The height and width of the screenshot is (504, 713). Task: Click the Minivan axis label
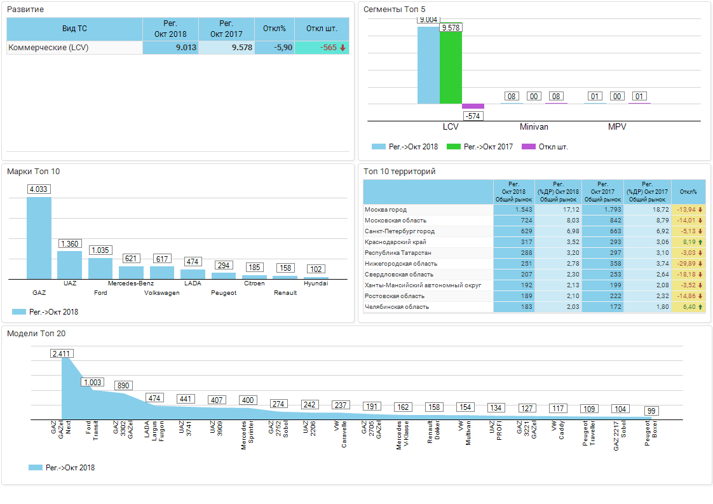coord(534,127)
